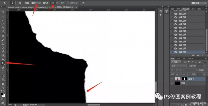208x106 pixels.
Task: Select the Rectangle shape tool
Action: pos(3,80)
